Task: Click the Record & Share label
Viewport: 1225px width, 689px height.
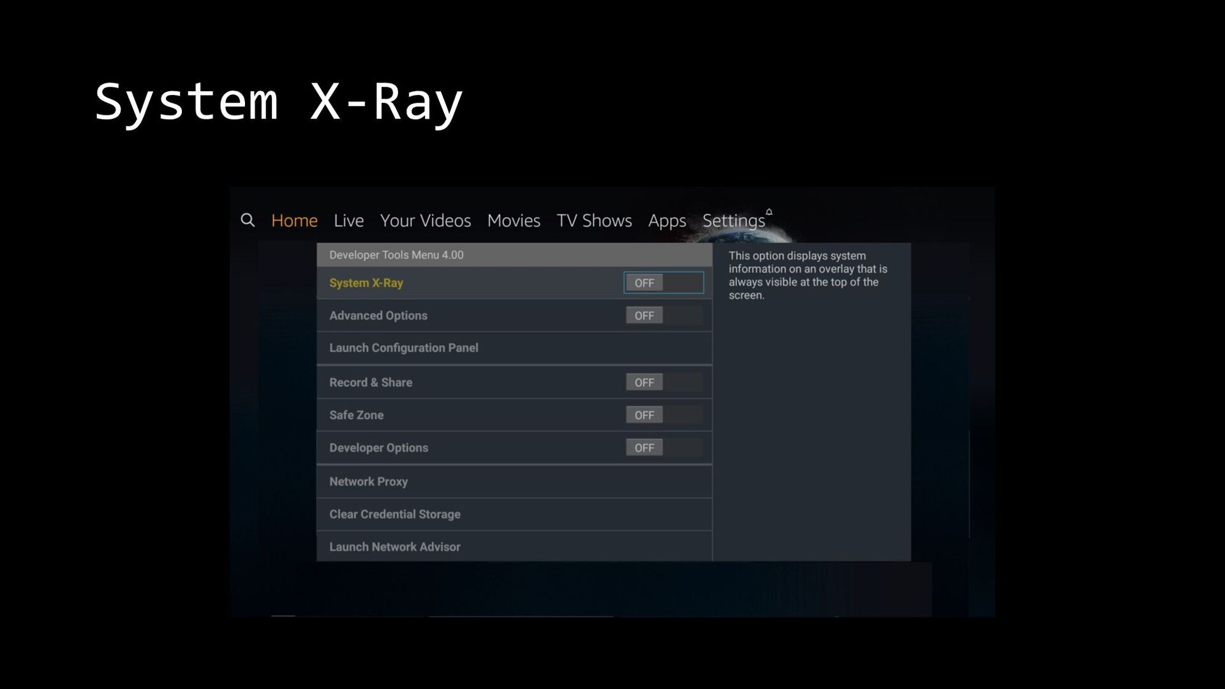Action: [x=371, y=382]
